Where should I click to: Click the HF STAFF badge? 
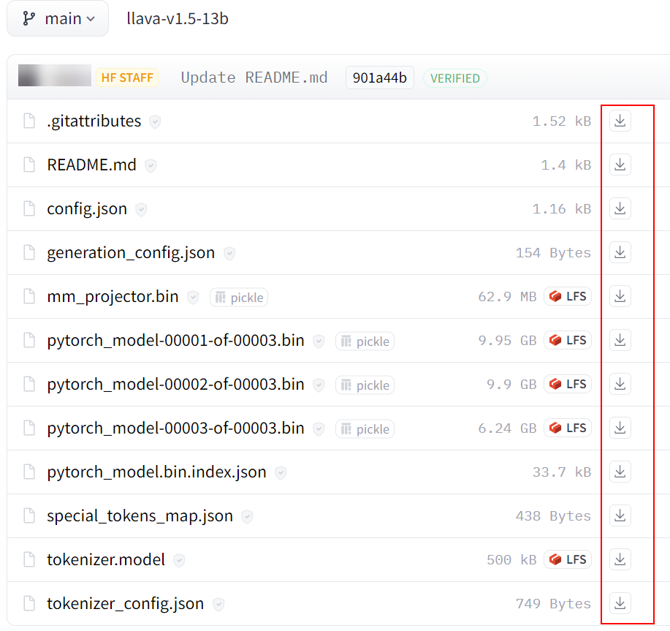127,78
